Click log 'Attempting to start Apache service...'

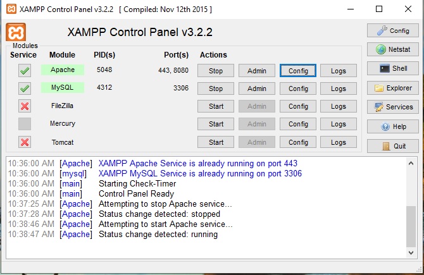click(x=166, y=224)
